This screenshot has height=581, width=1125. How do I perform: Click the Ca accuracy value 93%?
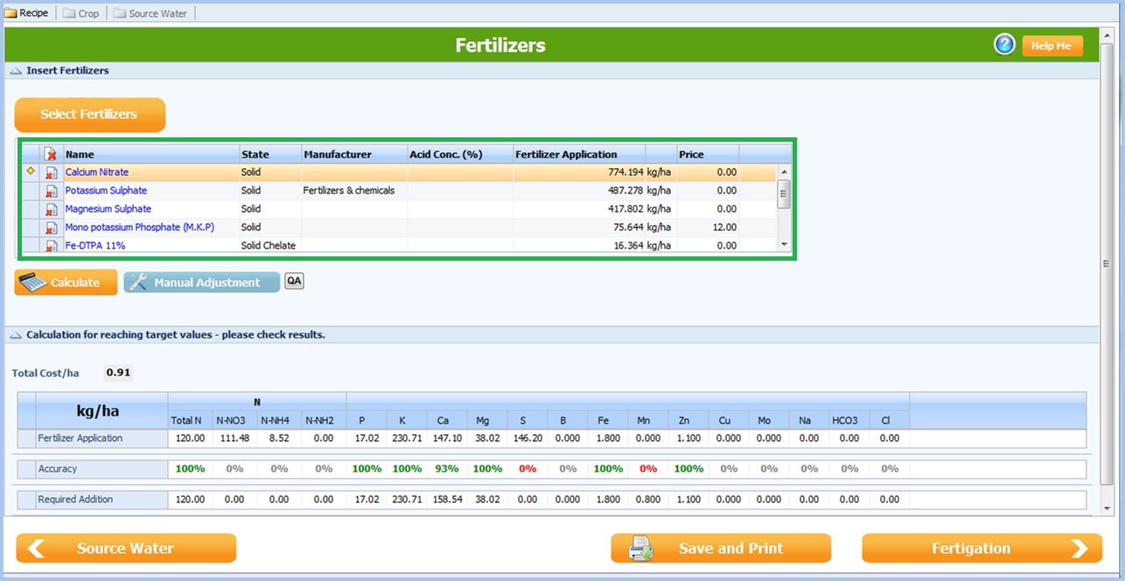[446, 469]
